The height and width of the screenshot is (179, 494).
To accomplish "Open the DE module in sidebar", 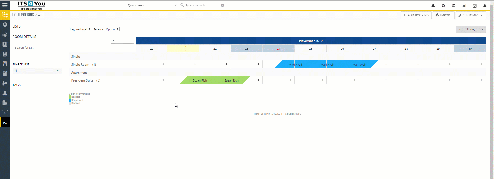I will [5, 113].
